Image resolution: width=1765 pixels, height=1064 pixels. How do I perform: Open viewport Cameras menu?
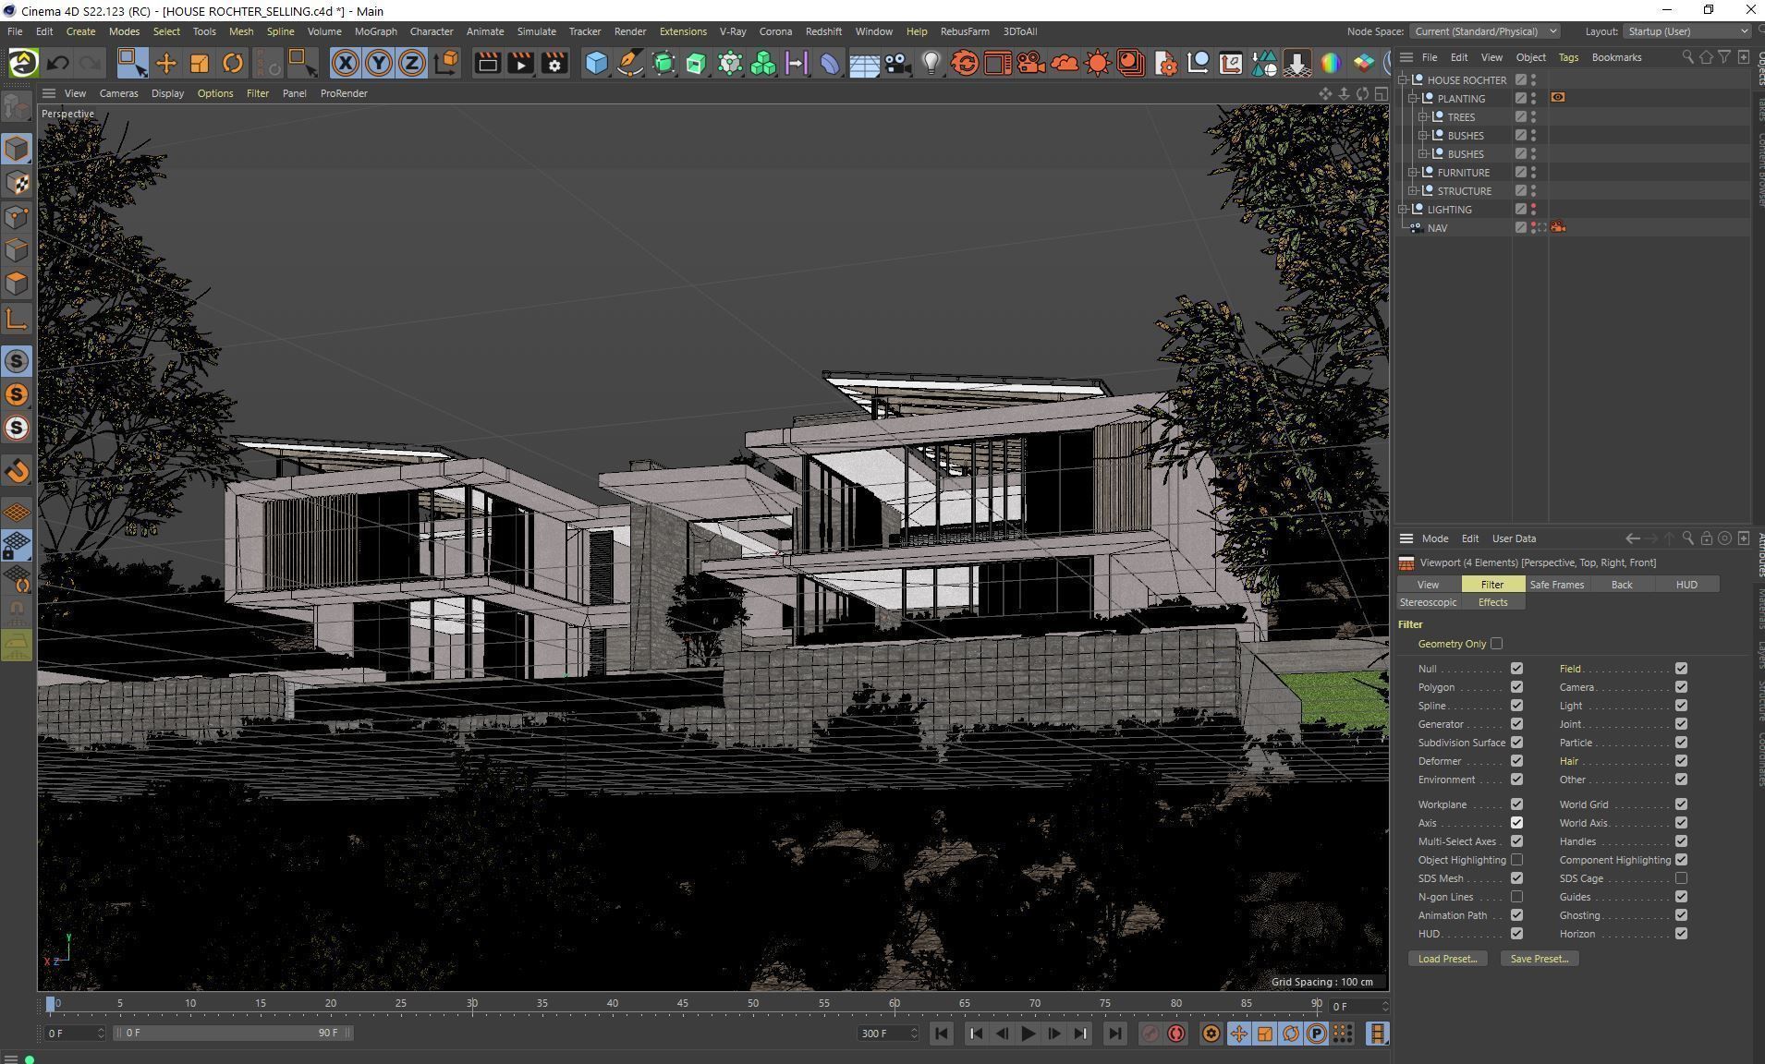click(x=118, y=93)
